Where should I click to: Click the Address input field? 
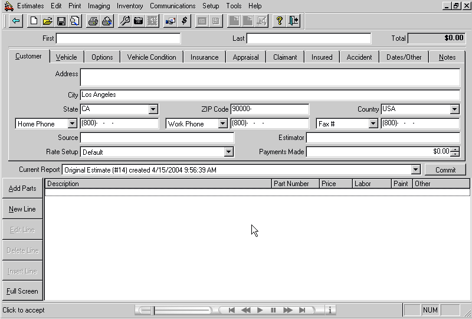pyautogui.click(x=270, y=77)
